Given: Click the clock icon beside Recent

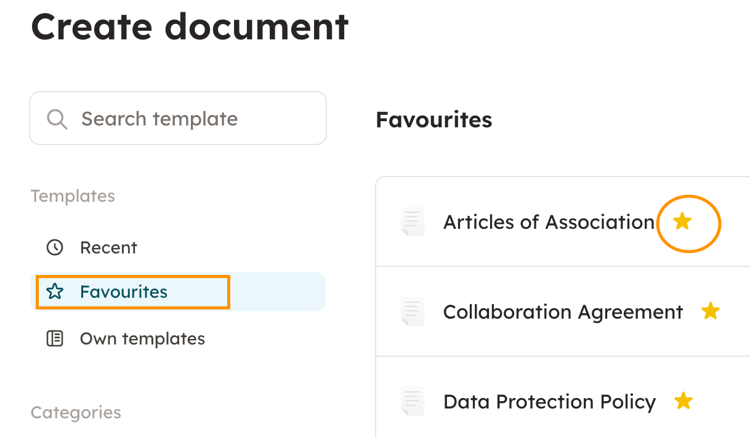Looking at the screenshot, I should tap(55, 248).
